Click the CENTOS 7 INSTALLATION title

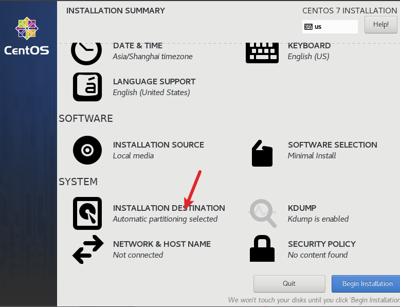pos(350,11)
